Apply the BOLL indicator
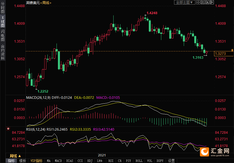234x163 pixels. pyautogui.click(x=139, y=161)
